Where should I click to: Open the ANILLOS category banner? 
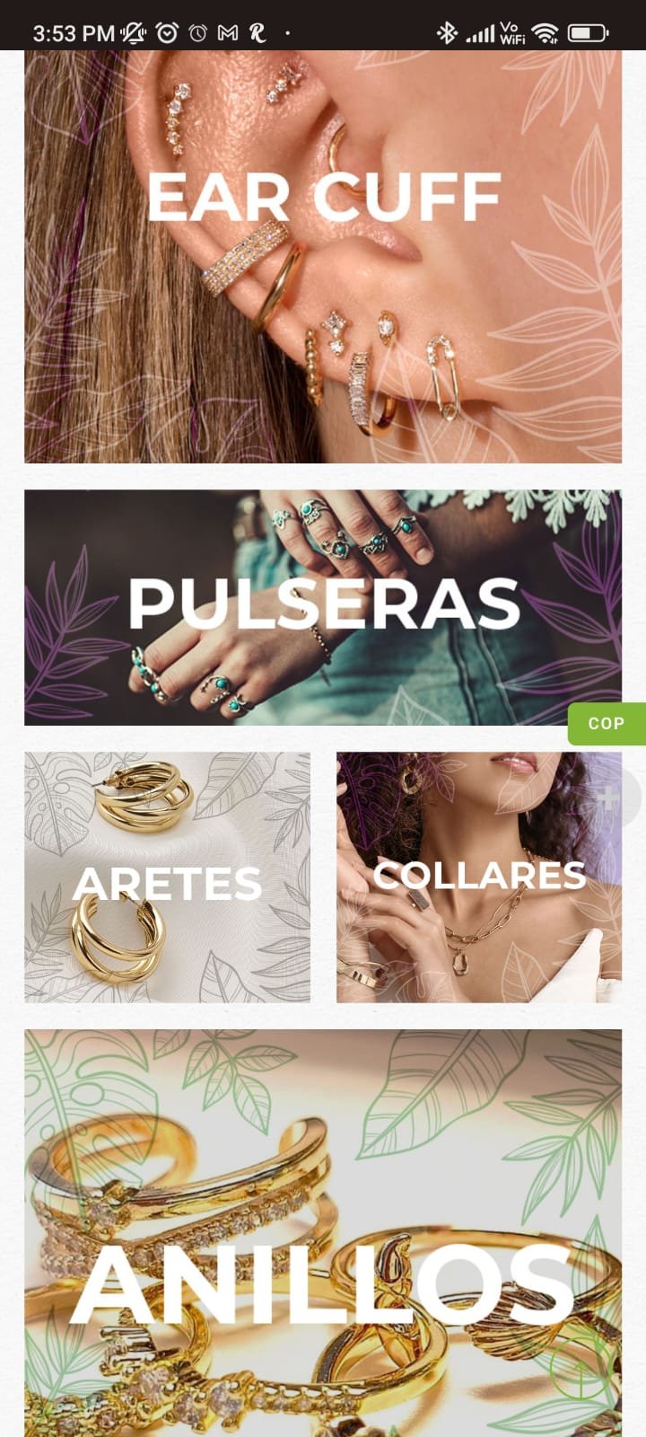[323, 1233]
